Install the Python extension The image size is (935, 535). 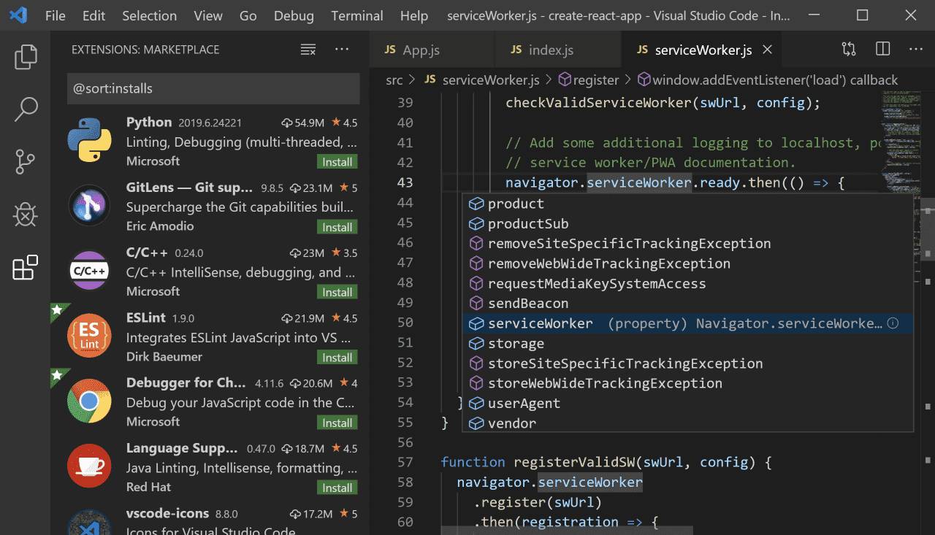click(x=337, y=162)
